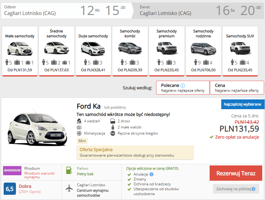Screen dimensions: 265x200
Task: Click the airplane pickup location icon
Action: [x=70, y=188]
